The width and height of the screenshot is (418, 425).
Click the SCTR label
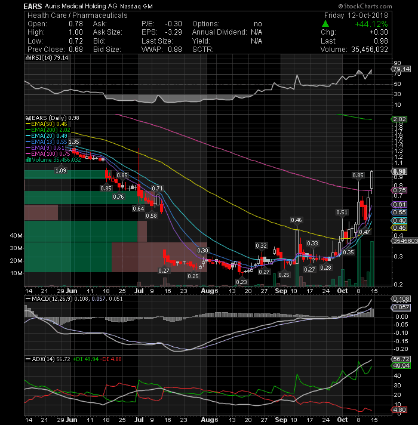click(203, 50)
